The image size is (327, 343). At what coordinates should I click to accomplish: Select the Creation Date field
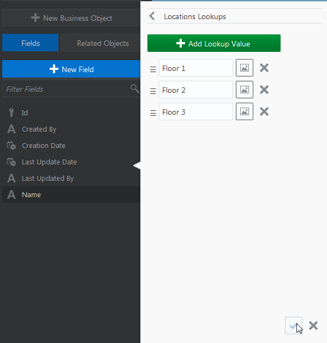pyautogui.click(x=72, y=145)
